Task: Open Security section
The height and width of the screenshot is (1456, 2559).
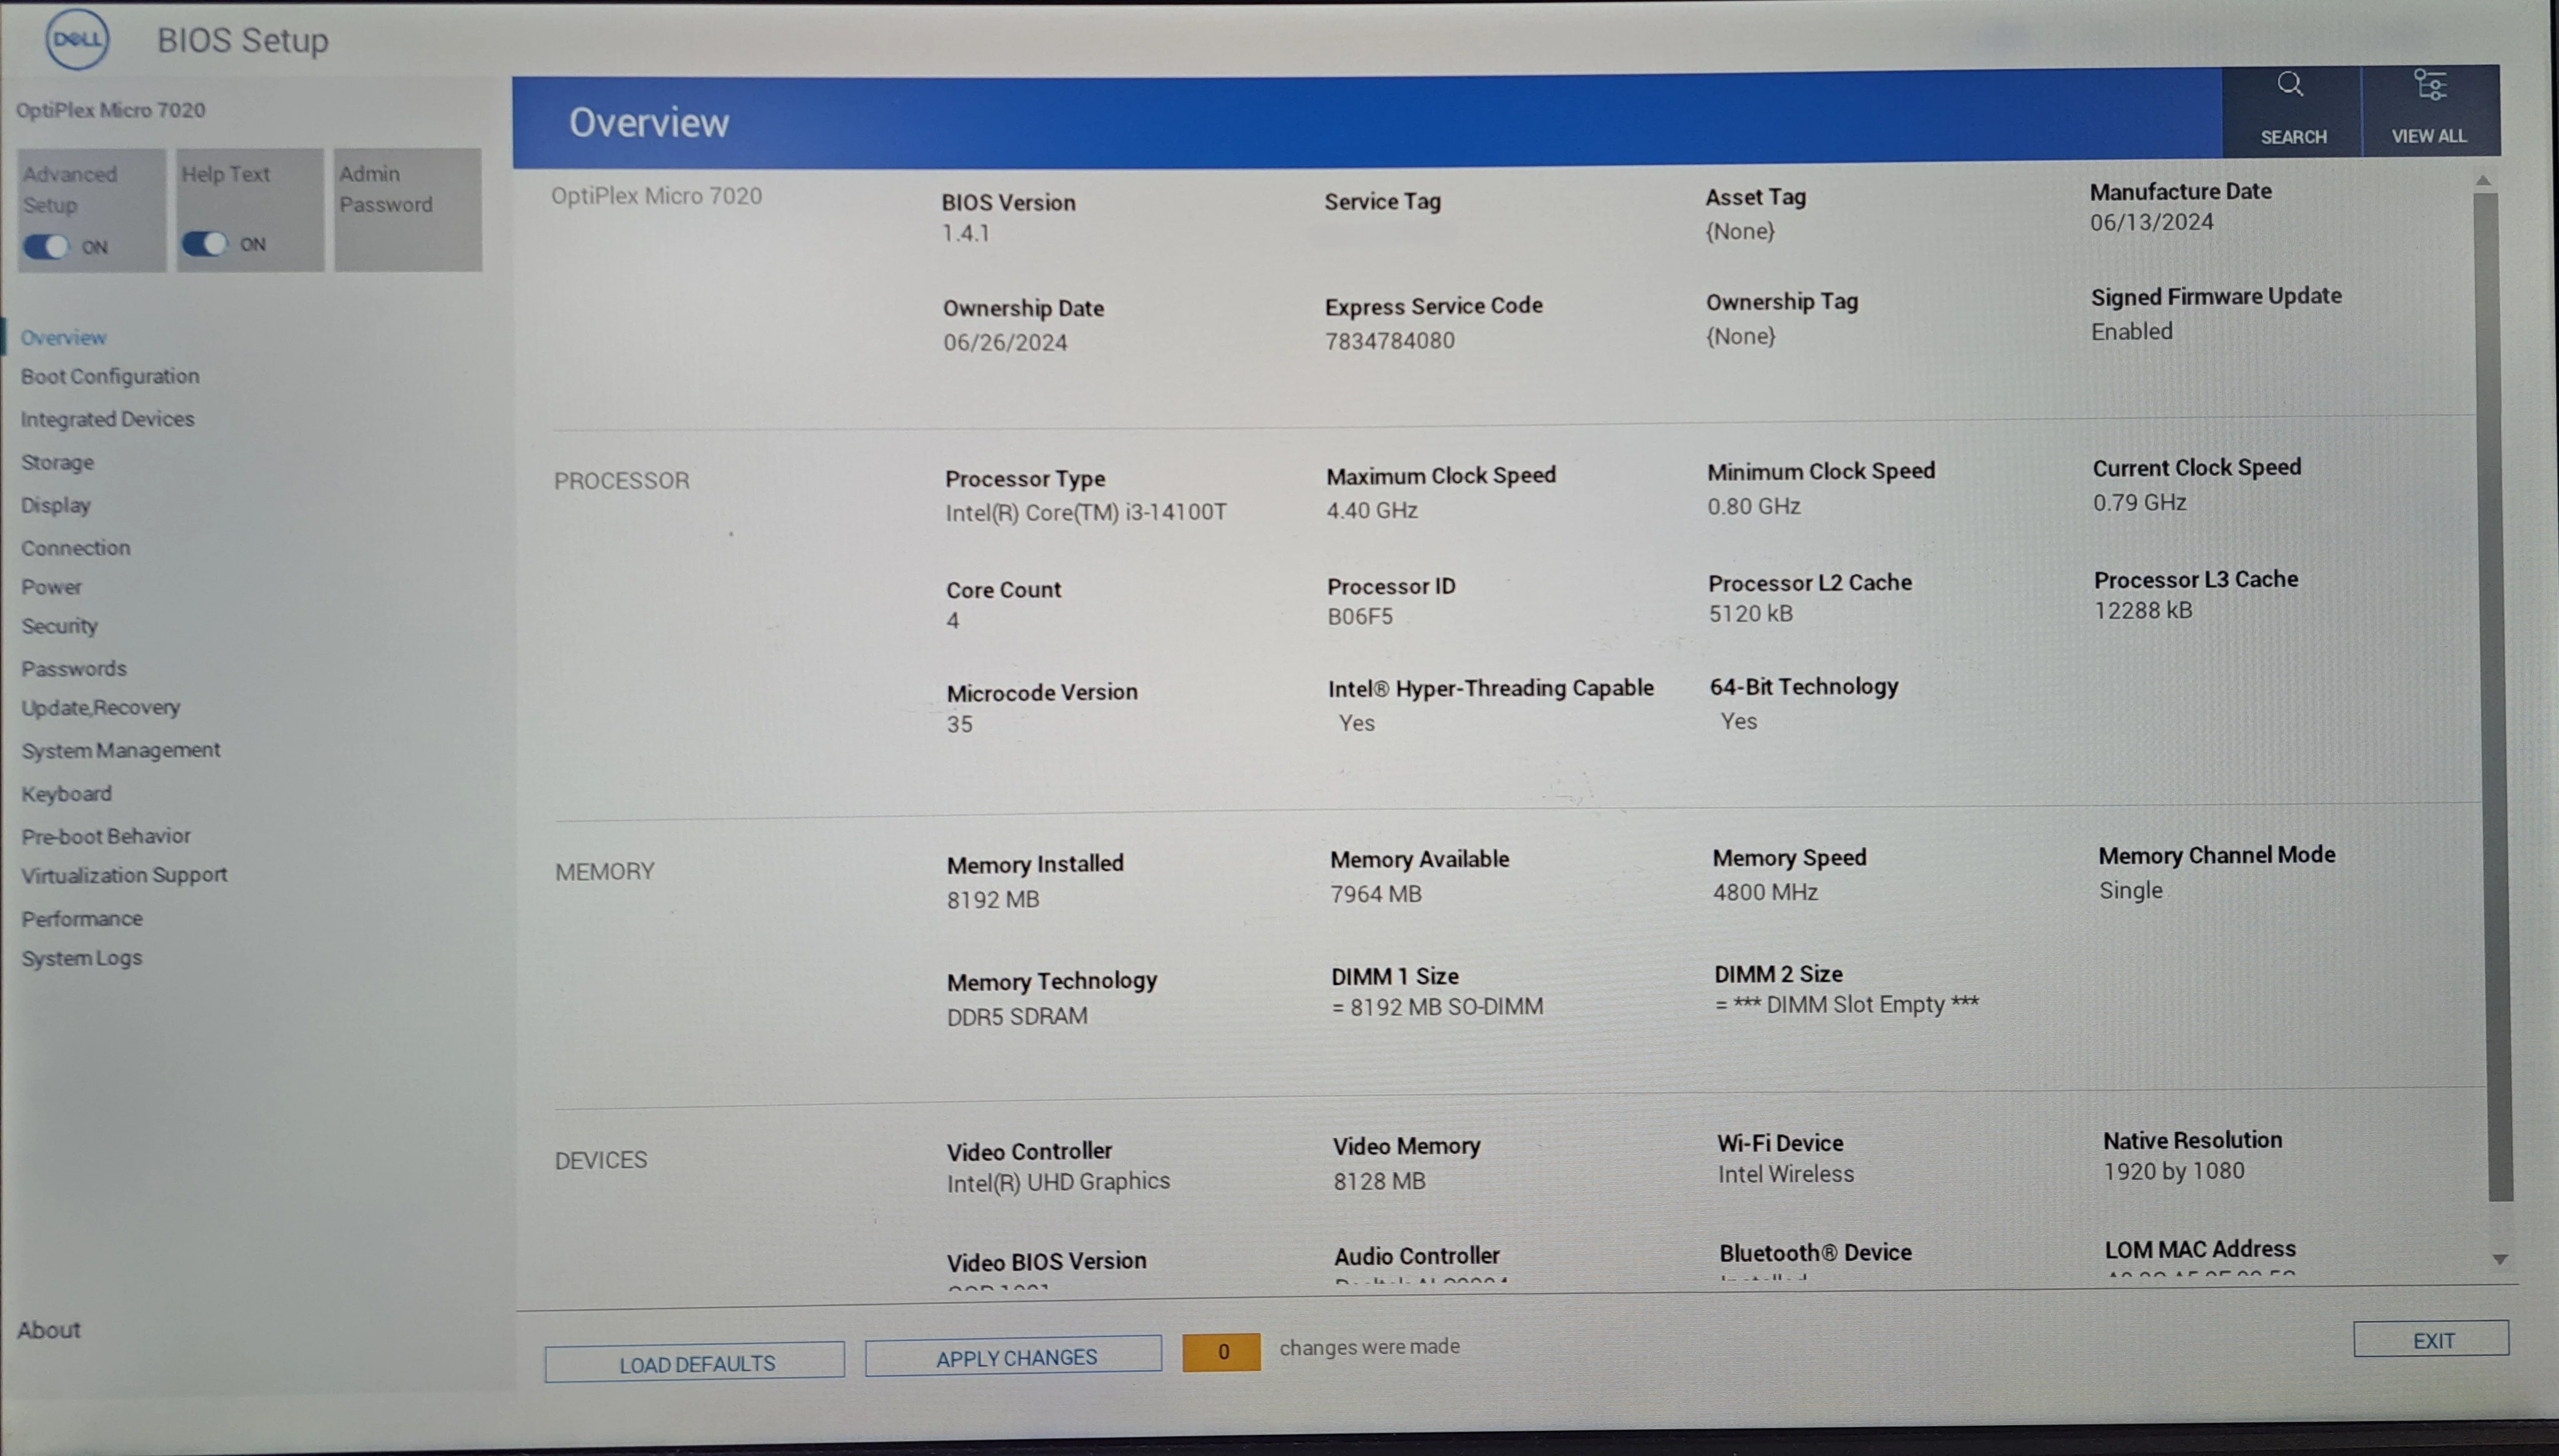Action: tap(60, 626)
